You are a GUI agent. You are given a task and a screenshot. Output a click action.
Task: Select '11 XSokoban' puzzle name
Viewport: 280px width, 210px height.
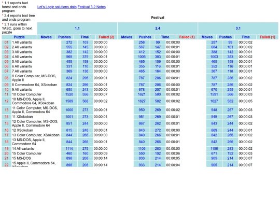pyautogui.click(x=22, y=117)
